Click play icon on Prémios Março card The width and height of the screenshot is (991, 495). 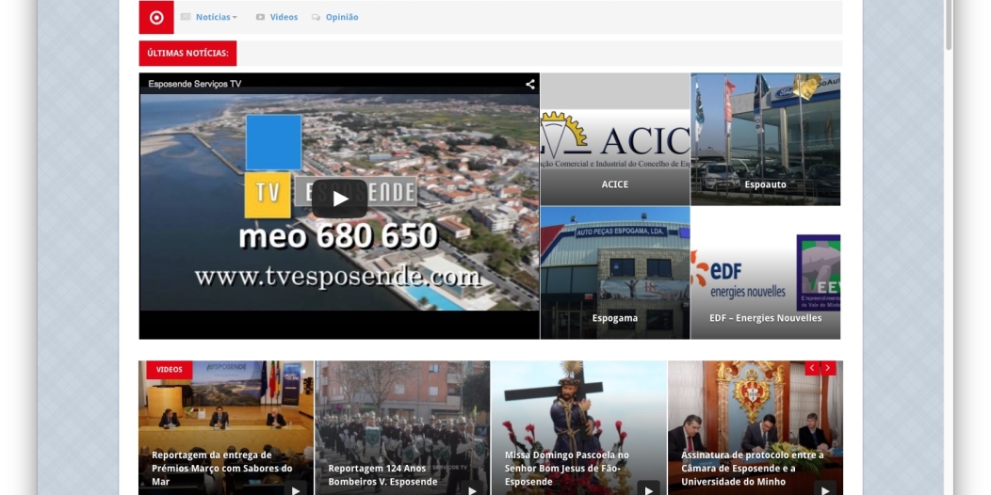click(295, 489)
